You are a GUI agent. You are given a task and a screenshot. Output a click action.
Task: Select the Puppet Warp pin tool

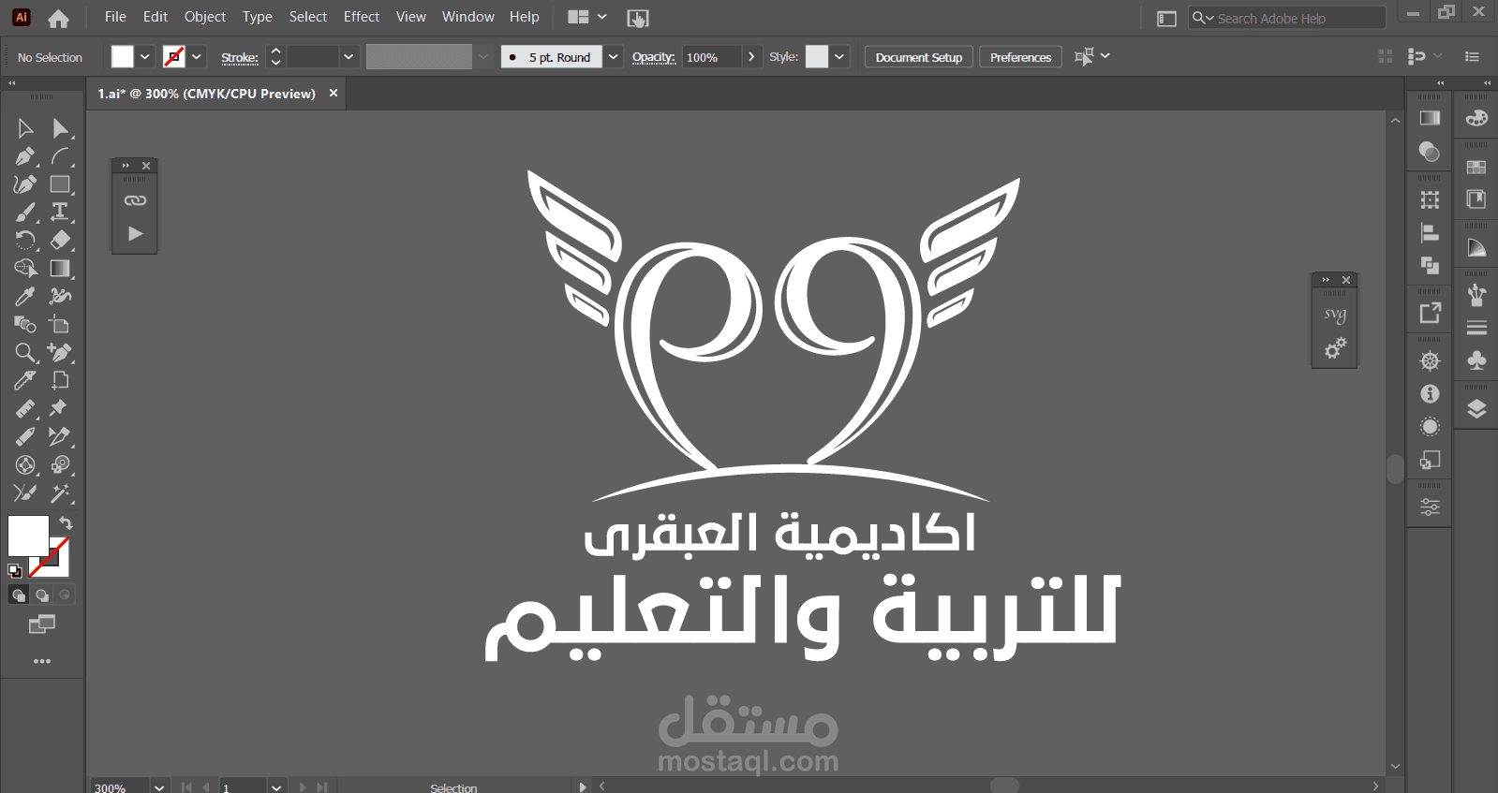coord(60,409)
